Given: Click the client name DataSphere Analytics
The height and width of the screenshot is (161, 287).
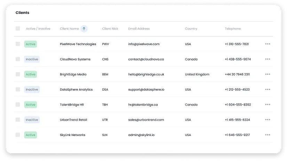Looking at the screenshot, I should [76, 90].
